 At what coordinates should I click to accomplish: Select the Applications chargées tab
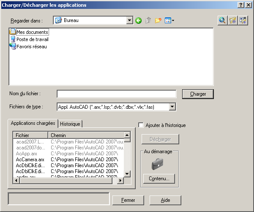[33, 123]
